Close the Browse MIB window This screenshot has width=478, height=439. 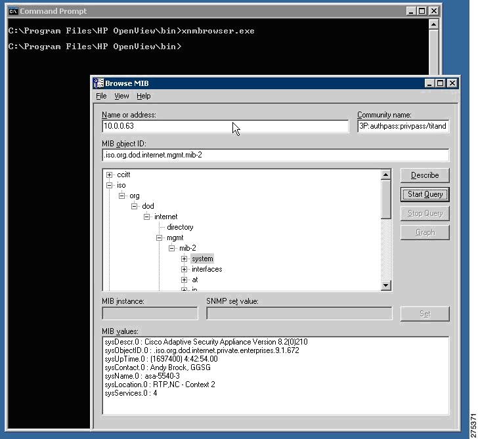pos(452,83)
